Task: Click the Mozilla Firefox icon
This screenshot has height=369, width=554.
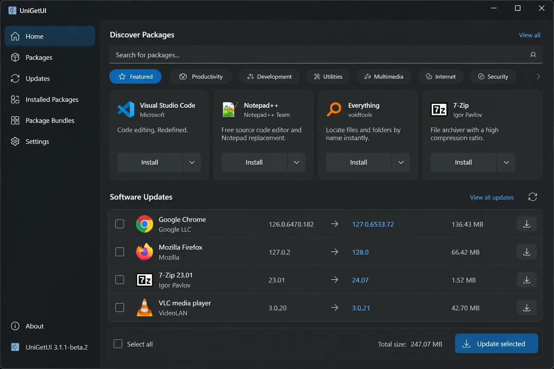Action: point(144,252)
